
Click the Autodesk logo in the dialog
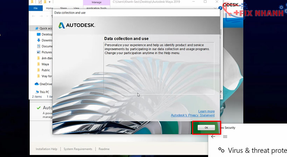(77, 25)
